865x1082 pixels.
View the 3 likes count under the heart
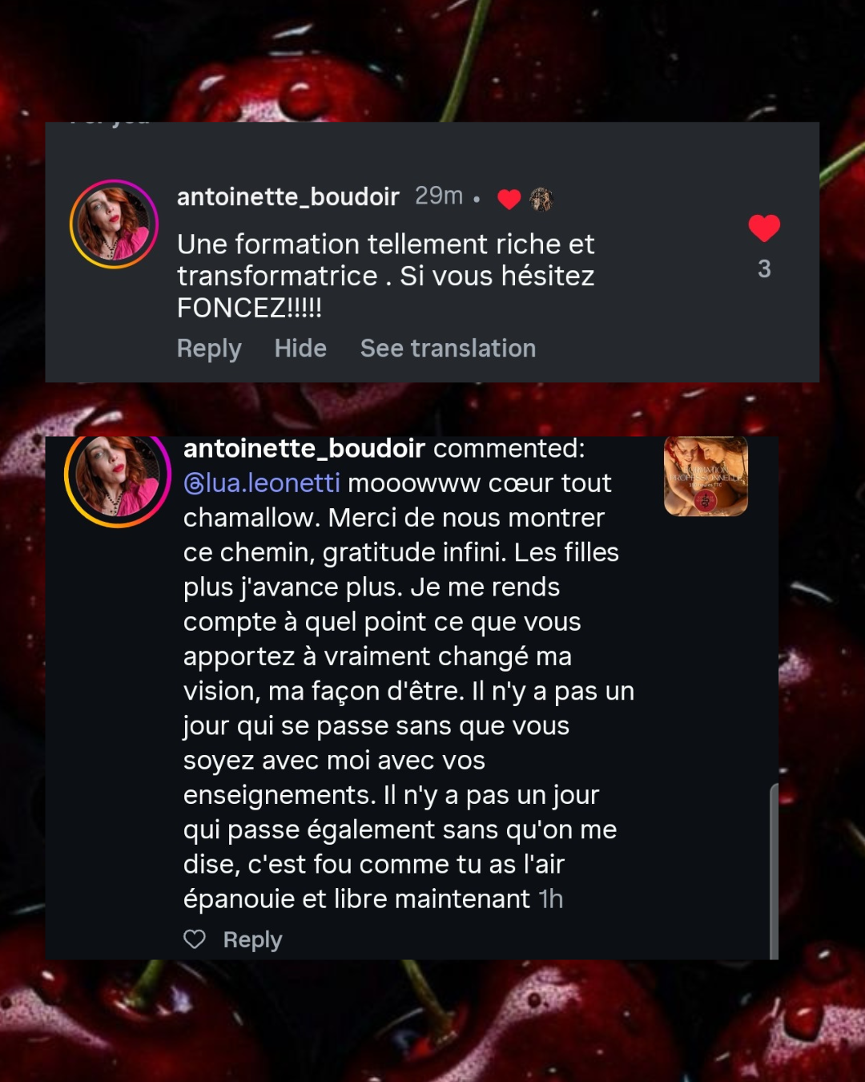tap(764, 268)
